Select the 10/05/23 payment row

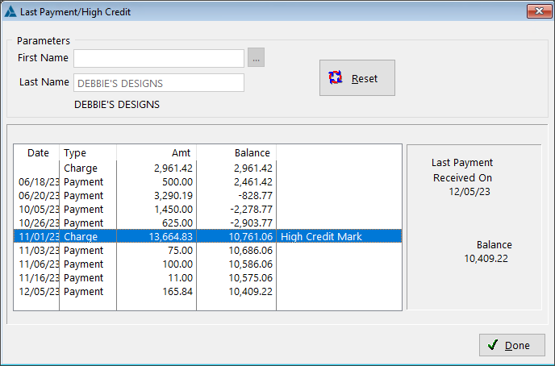pyautogui.click(x=207, y=210)
